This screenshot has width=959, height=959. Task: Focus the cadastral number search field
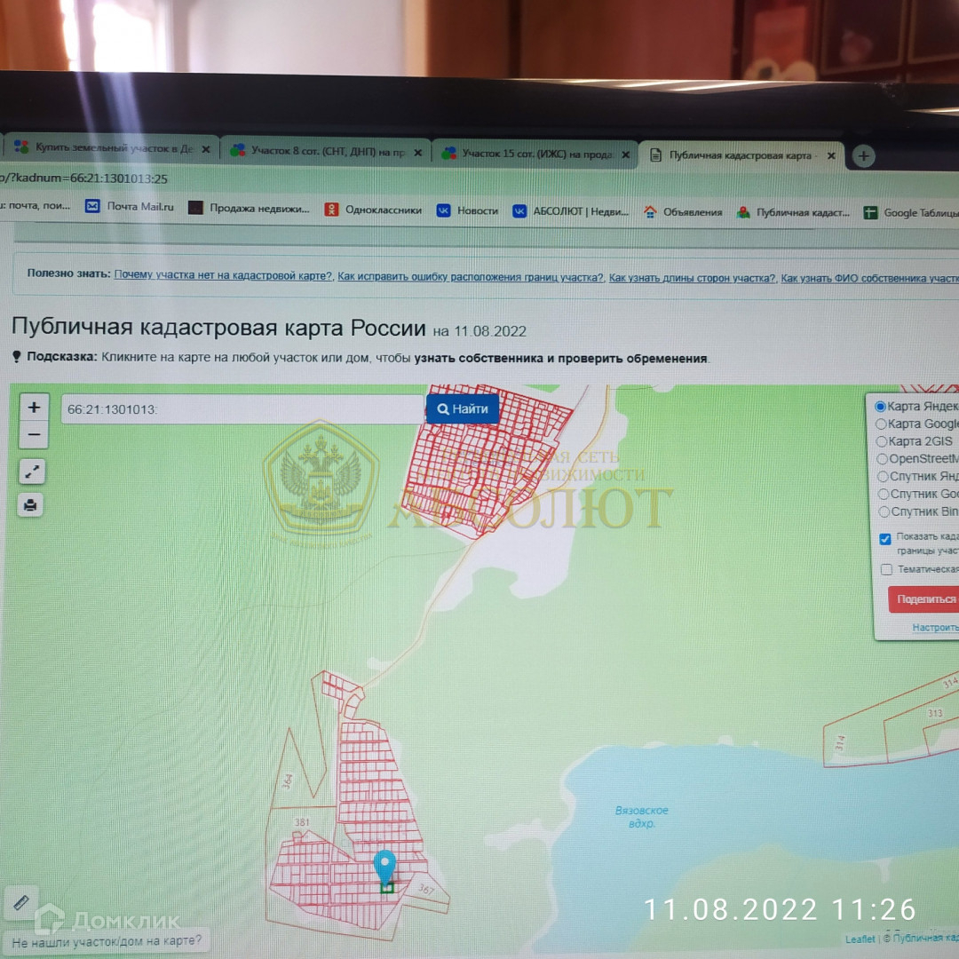[242, 409]
